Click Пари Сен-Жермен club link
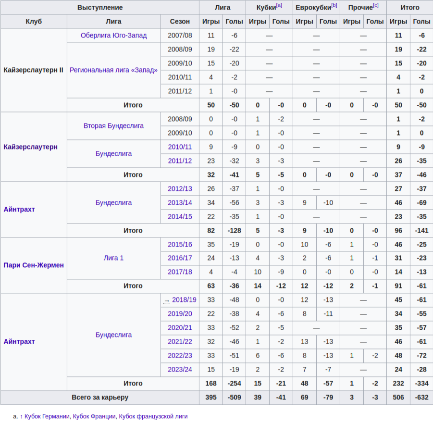The image size is (433, 423). pyautogui.click(x=34, y=265)
